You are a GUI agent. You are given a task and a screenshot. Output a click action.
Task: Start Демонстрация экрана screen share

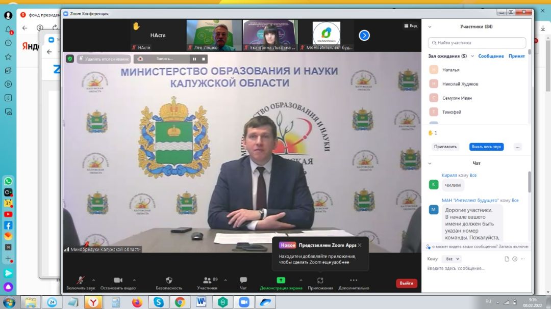(x=281, y=283)
